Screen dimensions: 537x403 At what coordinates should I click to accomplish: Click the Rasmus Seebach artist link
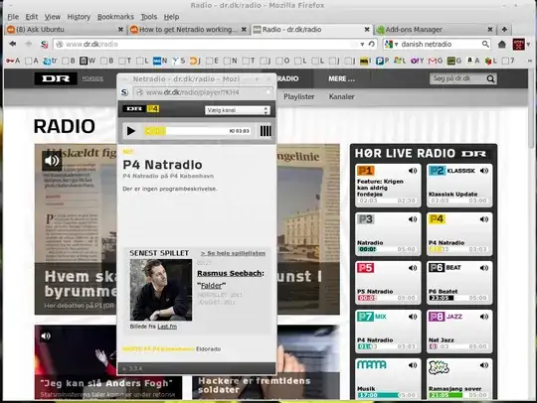(x=231, y=273)
